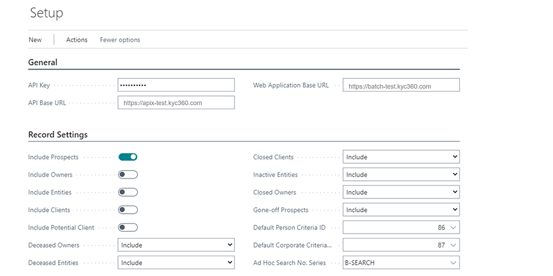Image resolution: width=553 pixels, height=276 pixels.
Task: Click into the API Key field
Action: pyautogui.click(x=176, y=85)
